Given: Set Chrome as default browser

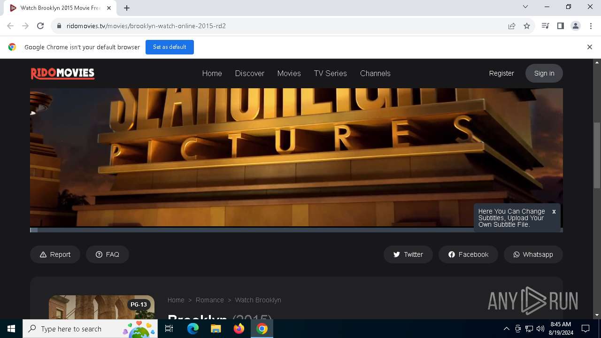Looking at the screenshot, I should pyautogui.click(x=170, y=47).
